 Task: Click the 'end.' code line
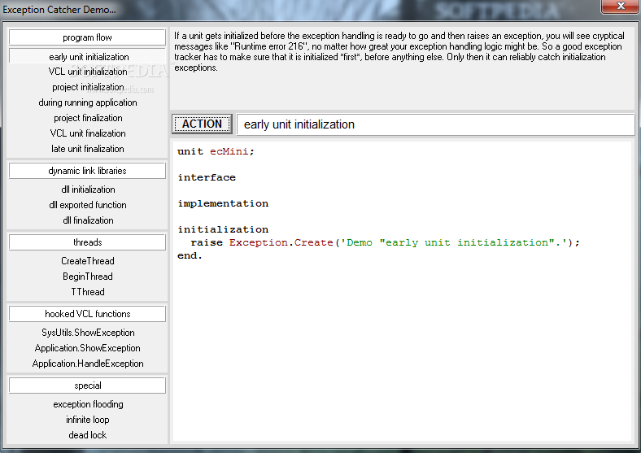click(x=190, y=255)
